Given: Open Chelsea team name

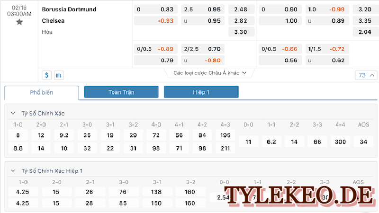Looking at the screenshot, I should [x=53, y=21].
